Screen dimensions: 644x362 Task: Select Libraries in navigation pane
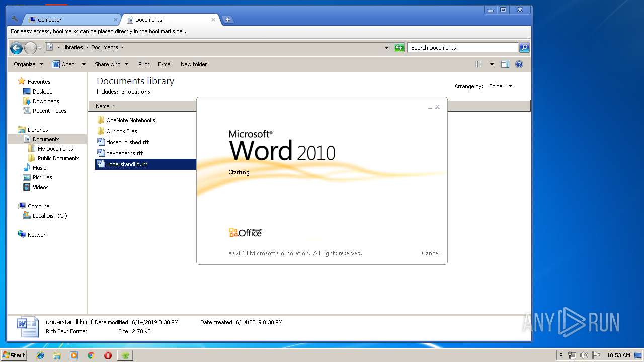tap(38, 130)
